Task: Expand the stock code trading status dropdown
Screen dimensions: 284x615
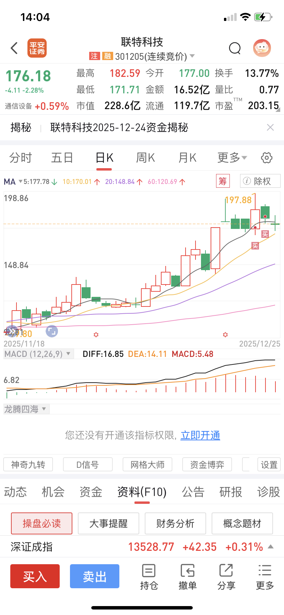Action: click(x=192, y=56)
